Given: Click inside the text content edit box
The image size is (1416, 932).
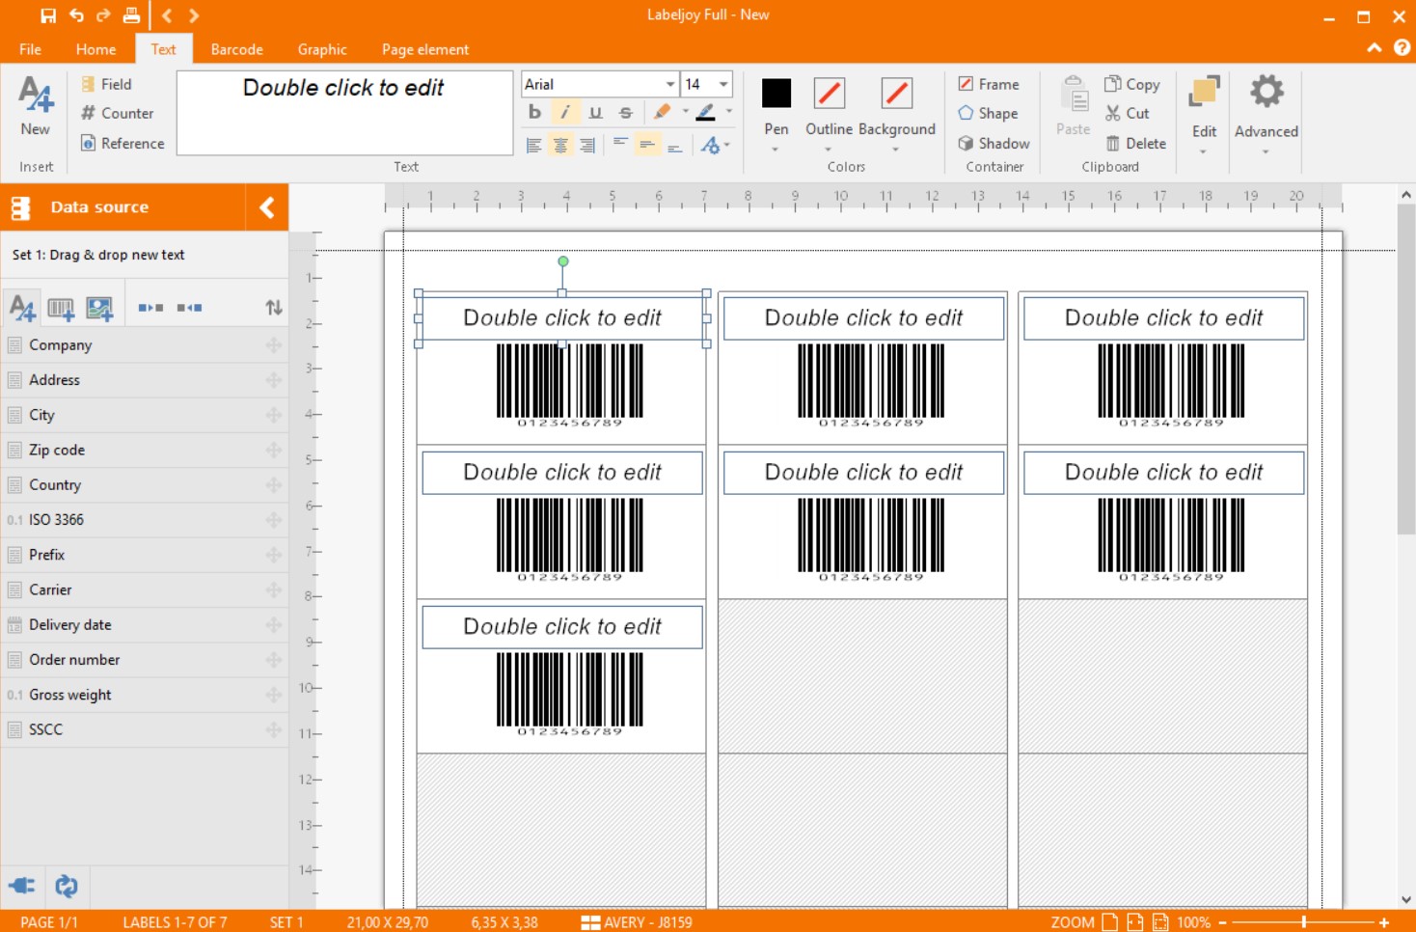Looking at the screenshot, I should click(x=344, y=113).
